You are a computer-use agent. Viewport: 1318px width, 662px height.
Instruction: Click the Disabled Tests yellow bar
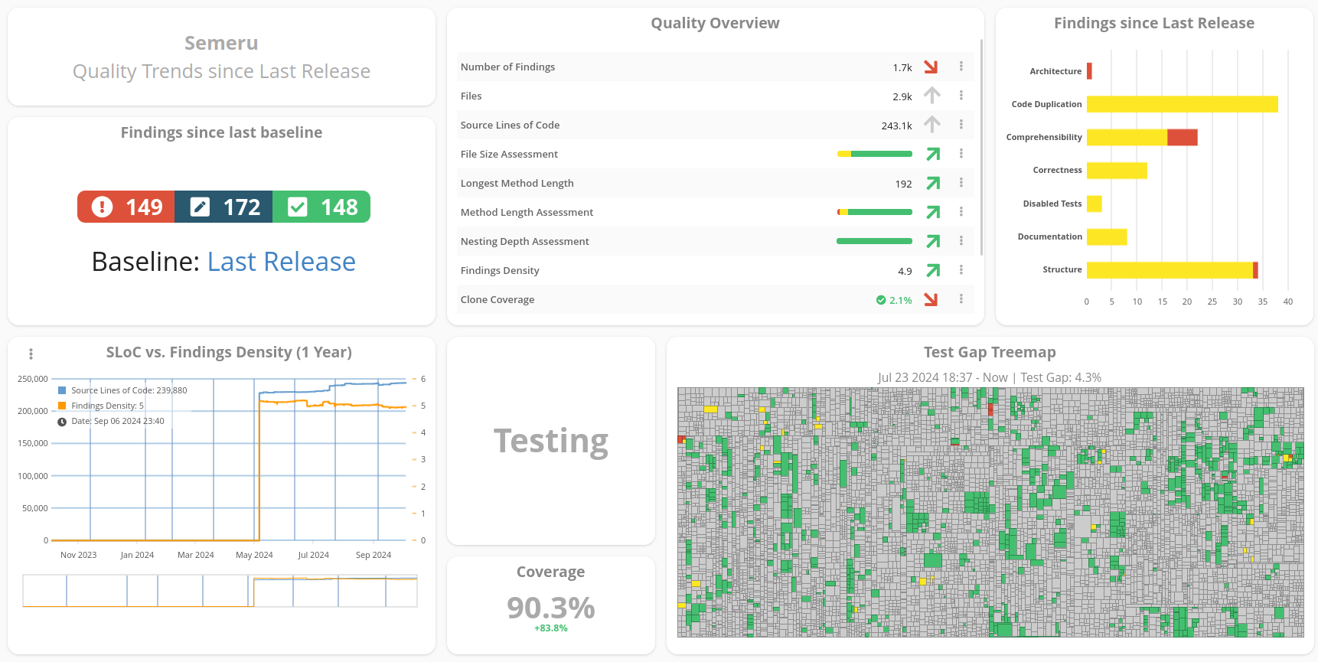pyautogui.click(x=1095, y=204)
